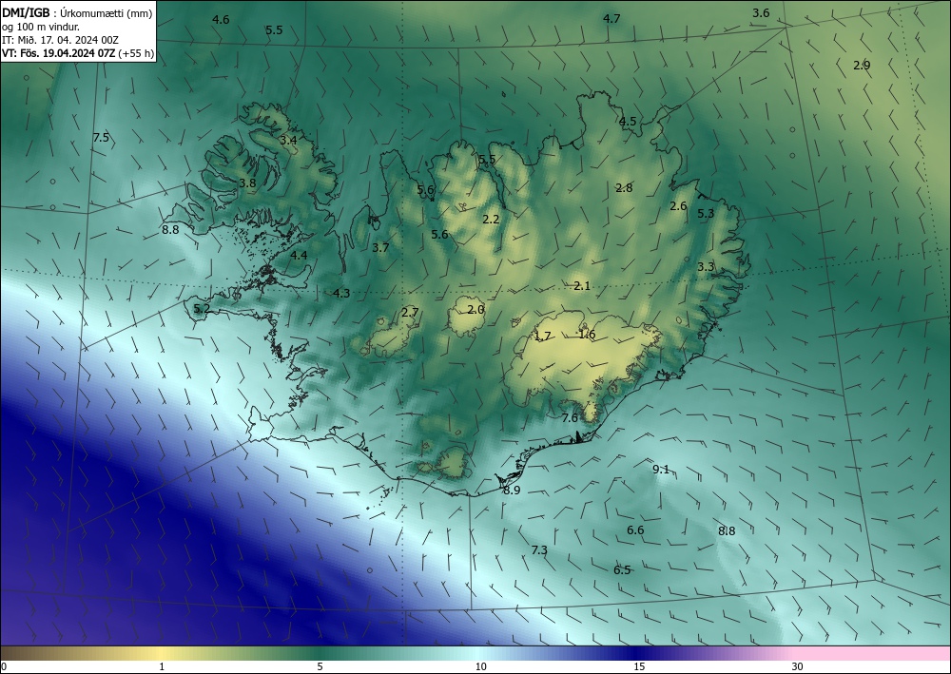
Task: Click the 6.6 value over the sea
Action: 635,530
